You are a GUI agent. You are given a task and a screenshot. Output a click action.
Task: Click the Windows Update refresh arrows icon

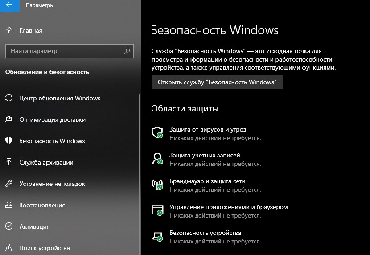tap(9, 98)
